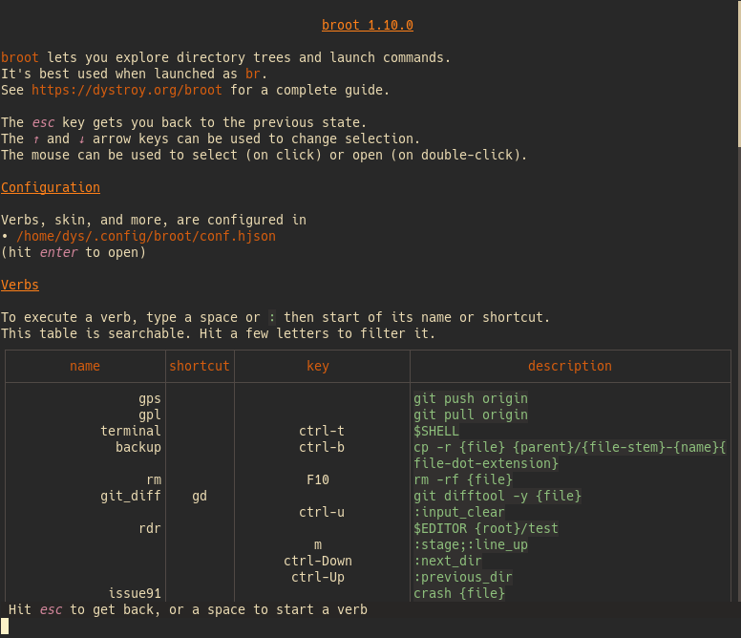
Task: Click the crash {file} description
Action: (x=459, y=593)
